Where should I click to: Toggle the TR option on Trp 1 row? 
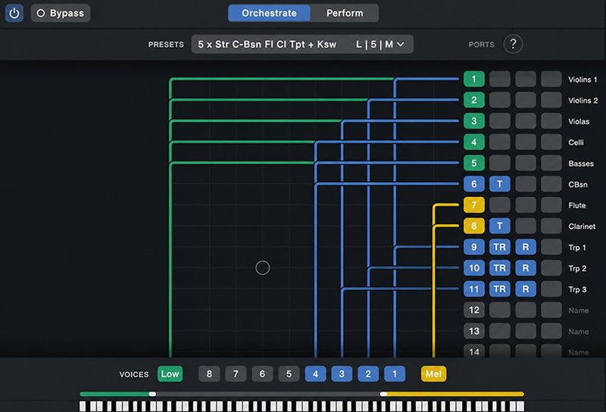[500, 247]
